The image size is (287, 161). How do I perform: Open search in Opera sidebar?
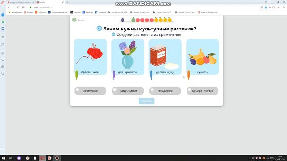(x=3, y=38)
